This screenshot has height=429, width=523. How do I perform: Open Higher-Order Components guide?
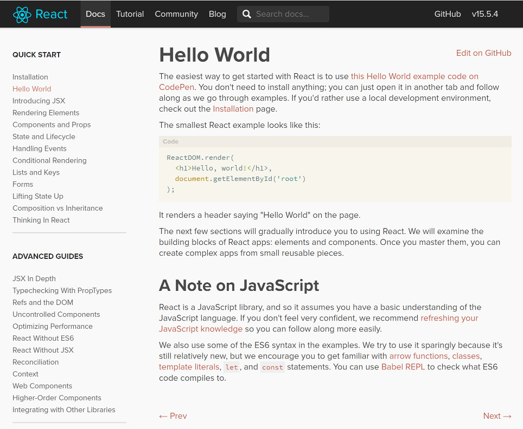(57, 398)
